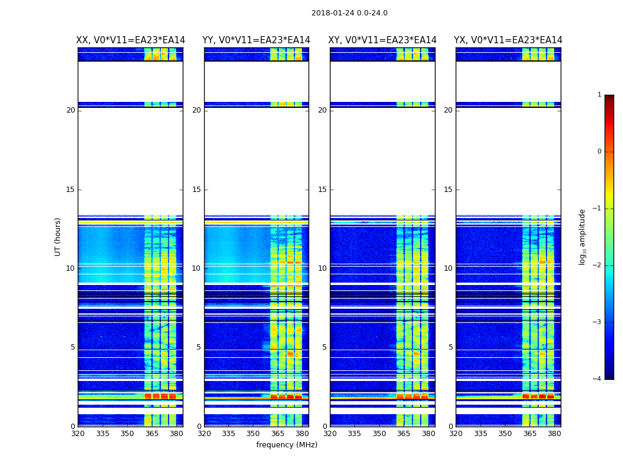Click the empty white gap in XX panel
The image size is (623, 474).
[x=131, y=160]
